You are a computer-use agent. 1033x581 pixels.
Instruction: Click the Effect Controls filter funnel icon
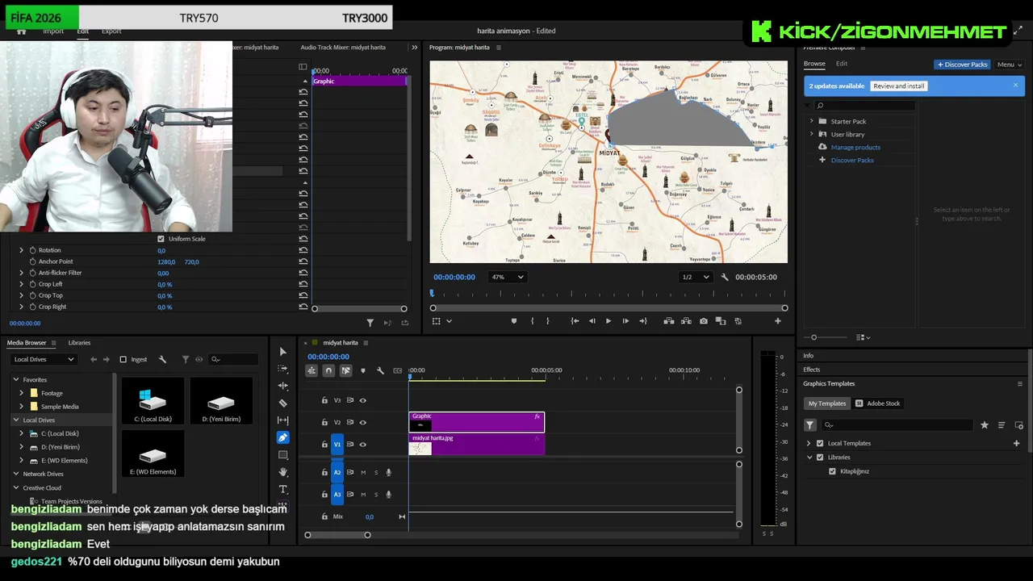[370, 323]
